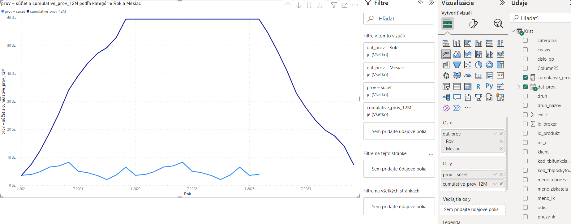This screenshot has width=571, height=224.
Task: Show more visual types ellipsis
Action: [x=468, y=108]
